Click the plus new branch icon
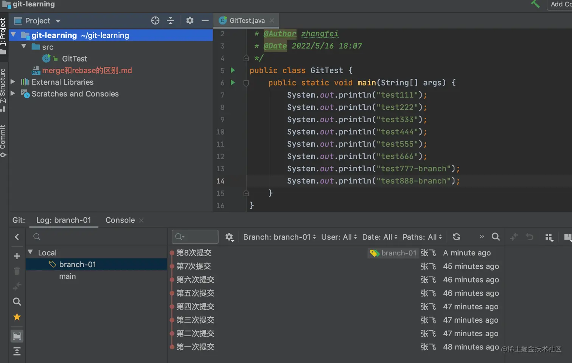 pyautogui.click(x=17, y=256)
